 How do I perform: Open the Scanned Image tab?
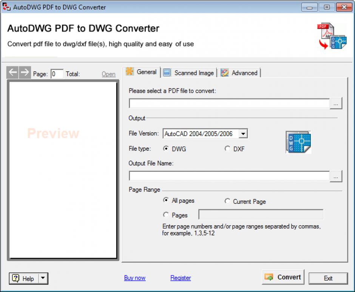(189, 73)
